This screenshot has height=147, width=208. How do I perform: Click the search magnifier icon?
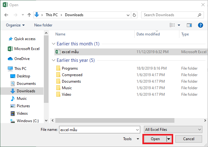tap(199, 15)
